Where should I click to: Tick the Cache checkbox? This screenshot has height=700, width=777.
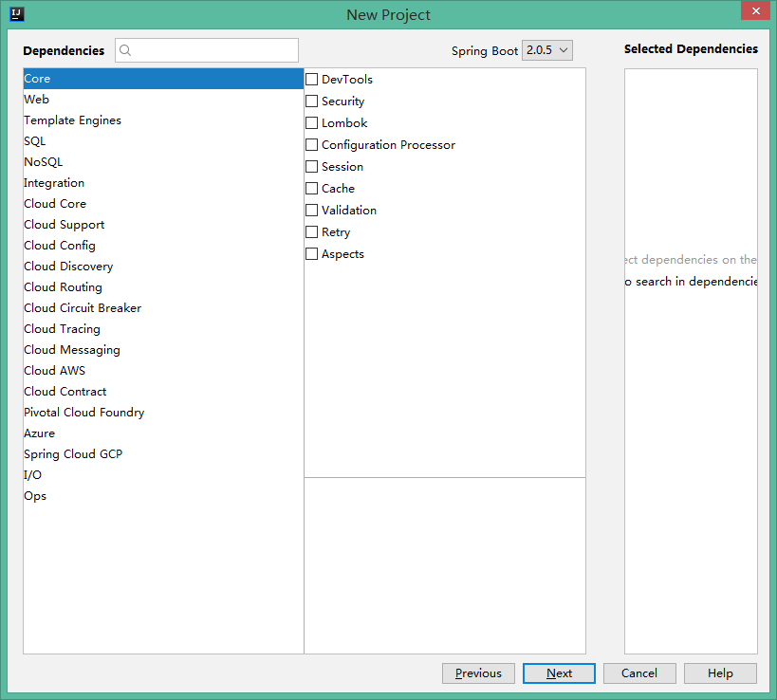coord(312,188)
